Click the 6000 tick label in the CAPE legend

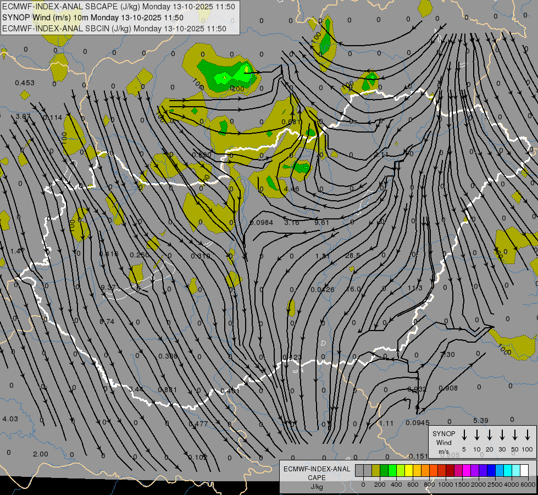pyautogui.click(x=528, y=485)
